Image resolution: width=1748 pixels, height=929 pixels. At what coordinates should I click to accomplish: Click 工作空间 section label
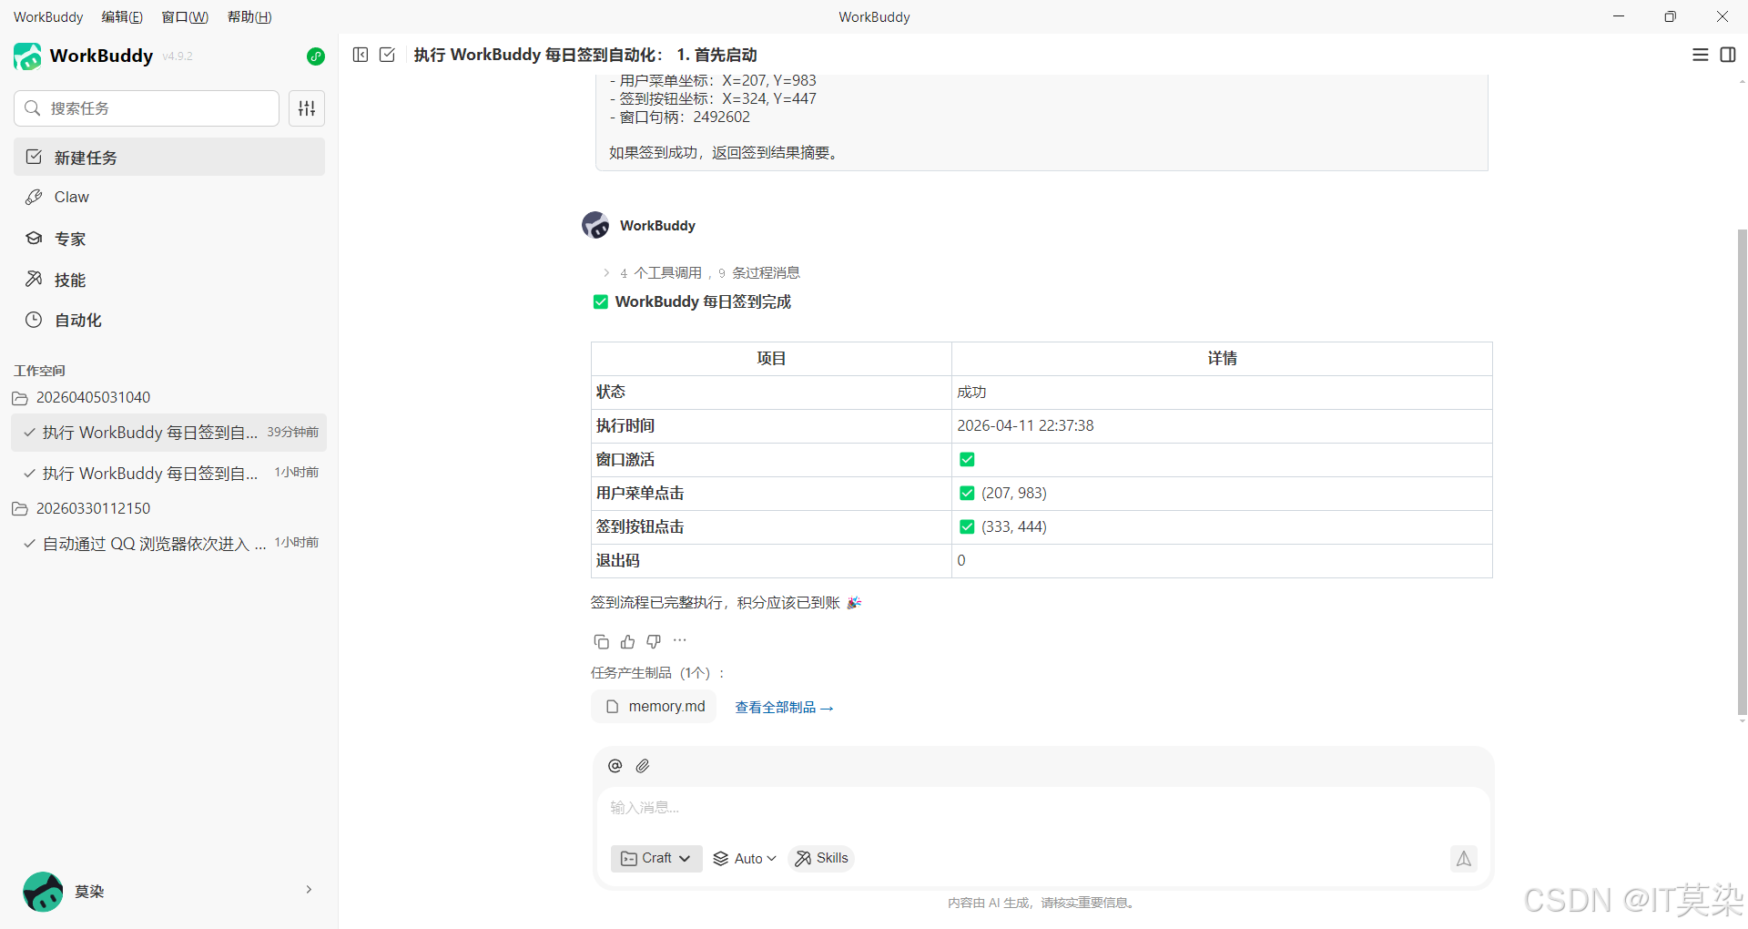tap(39, 371)
